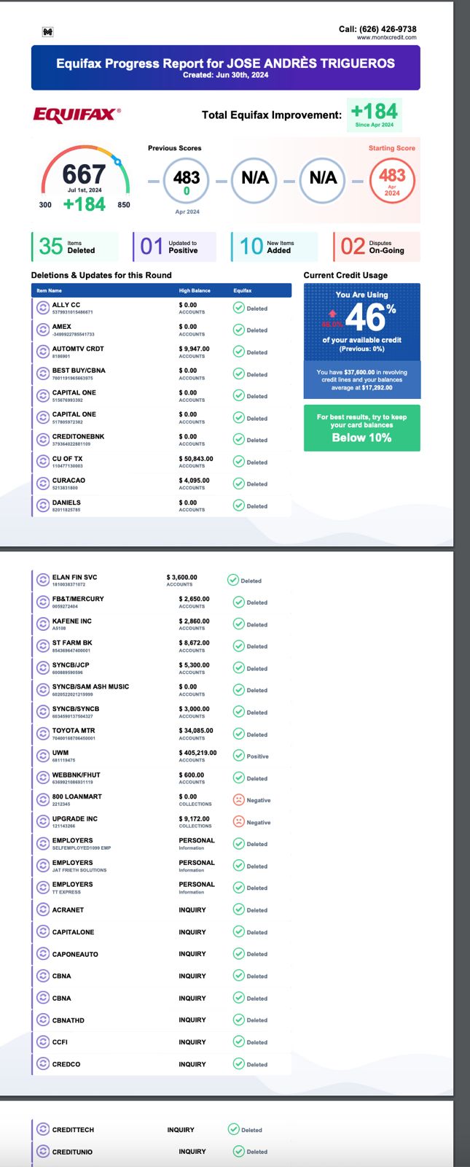470x1167 pixels.
Task: Click the sync icon beside CREDITTECH
Action: tap(42, 1130)
